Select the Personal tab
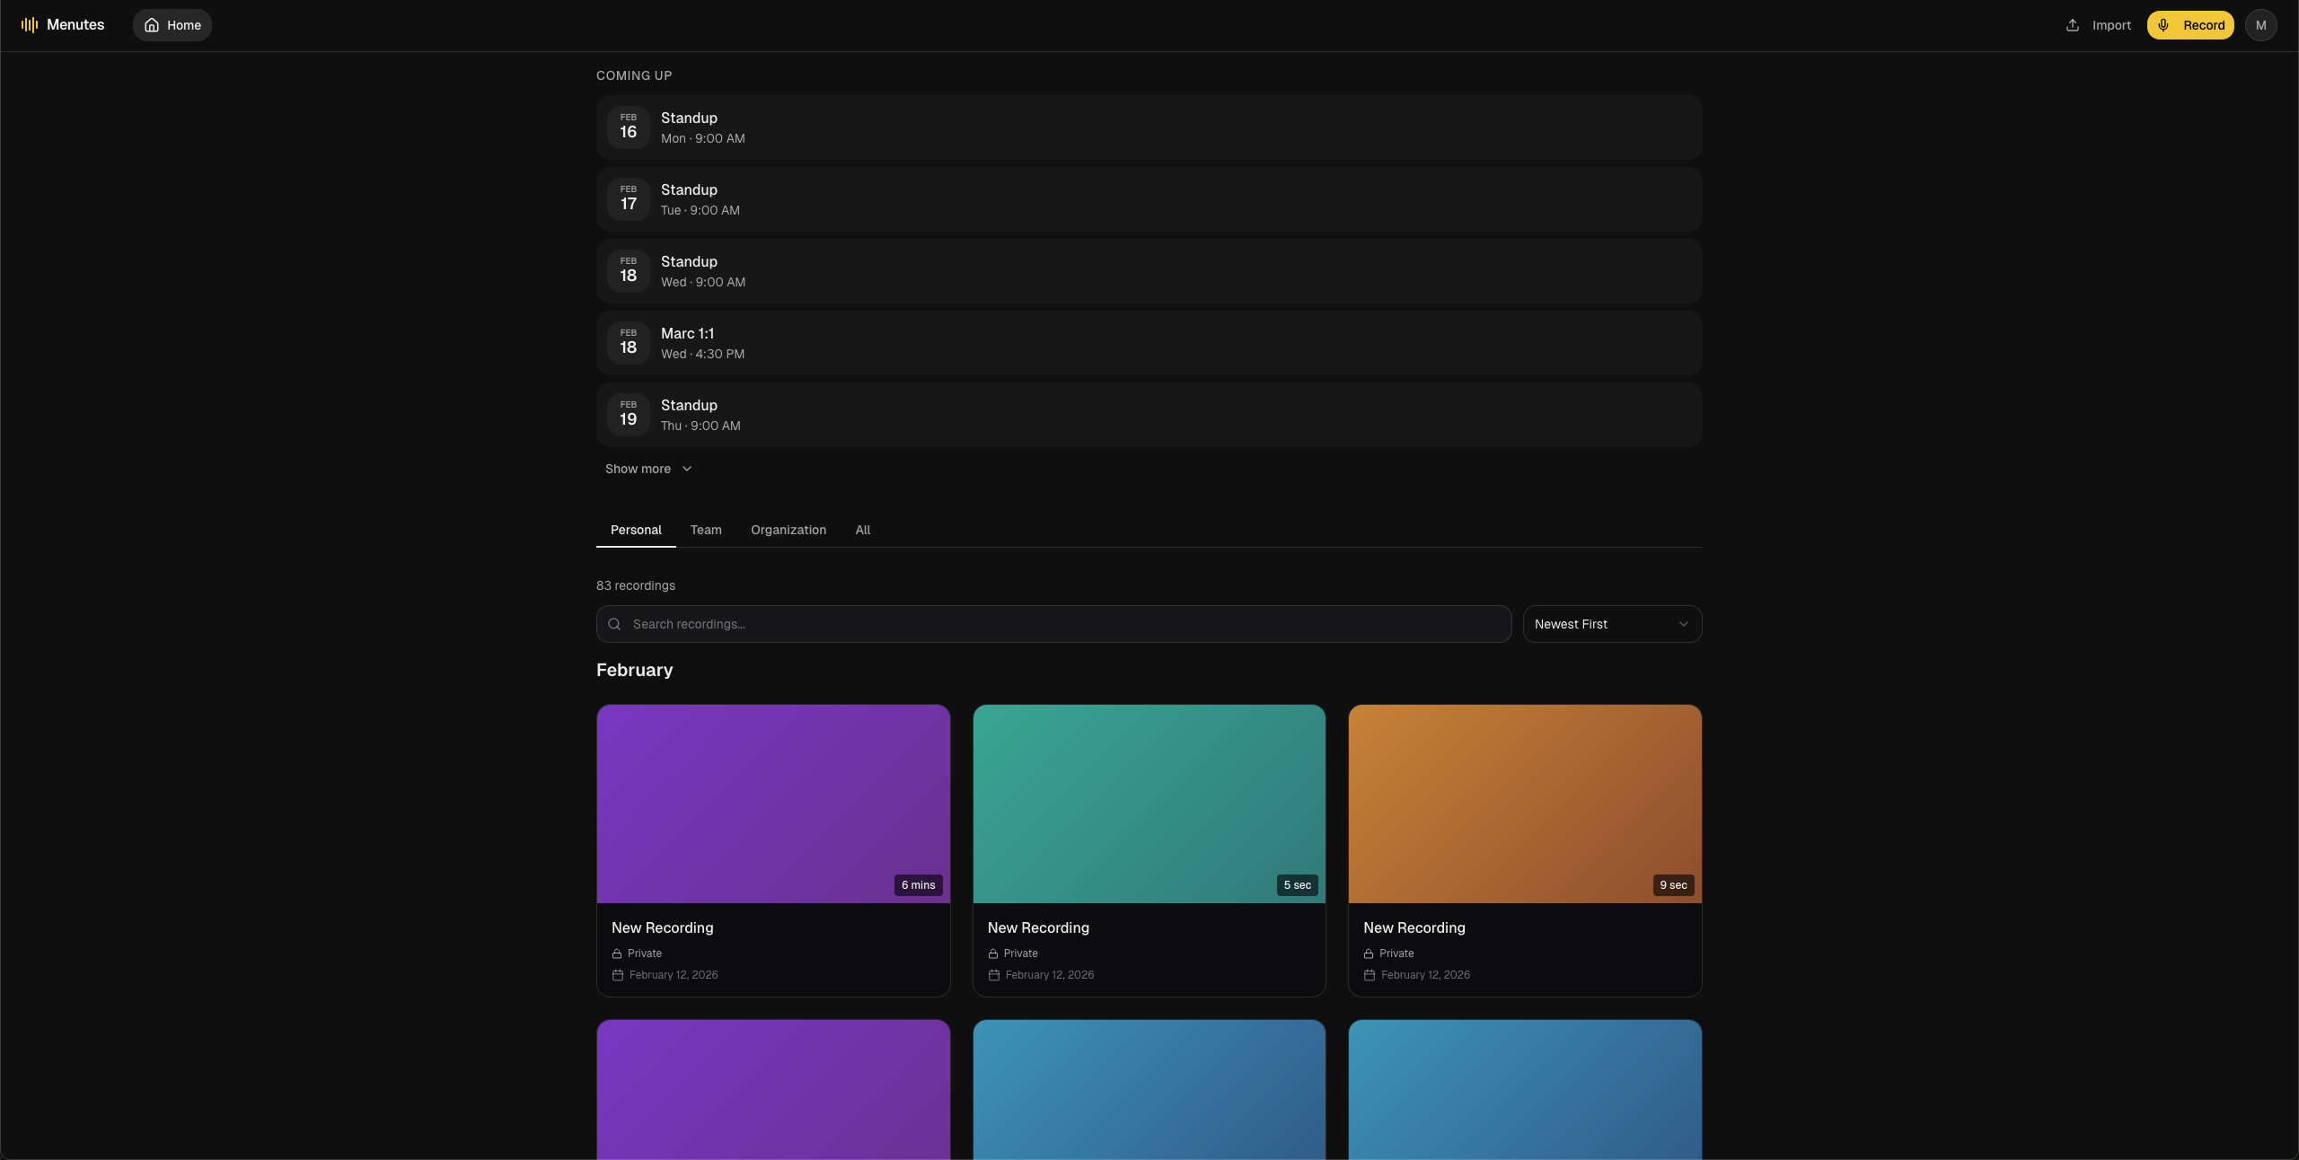Image resolution: width=2299 pixels, height=1160 pixels. click(x=635, y=530)
